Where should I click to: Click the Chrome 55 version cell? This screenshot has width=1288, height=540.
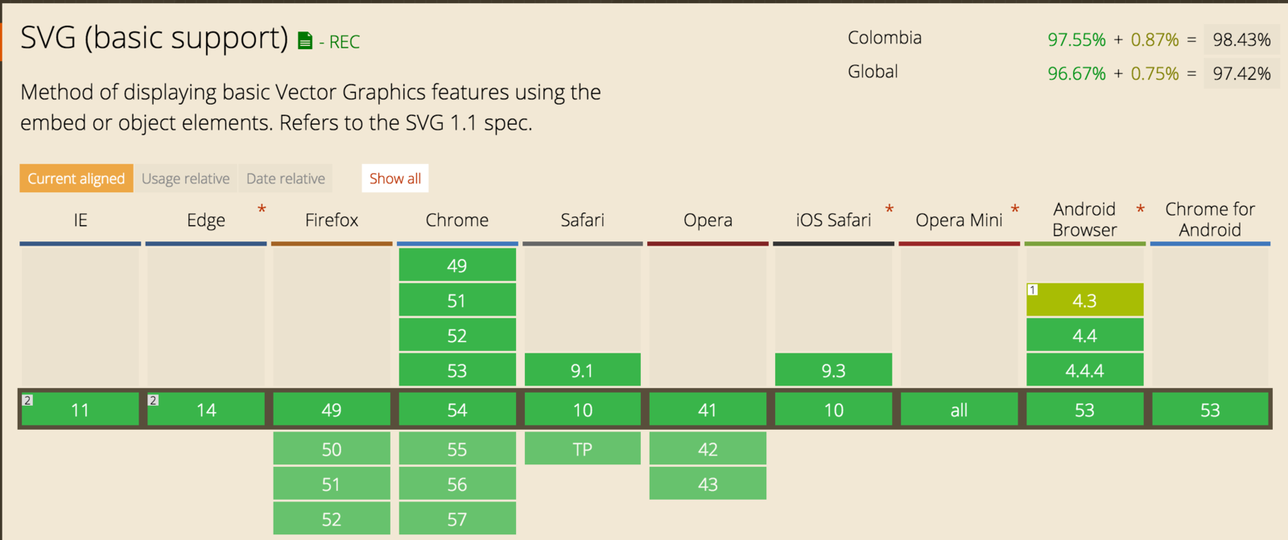point(457,449)
